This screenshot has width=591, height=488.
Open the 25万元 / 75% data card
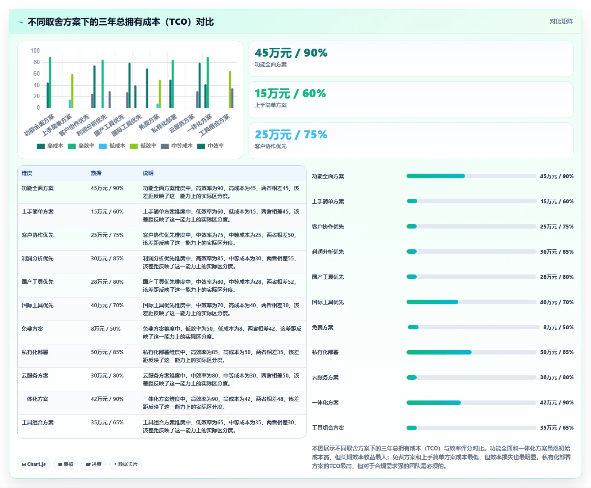click(x=411, y=141)
